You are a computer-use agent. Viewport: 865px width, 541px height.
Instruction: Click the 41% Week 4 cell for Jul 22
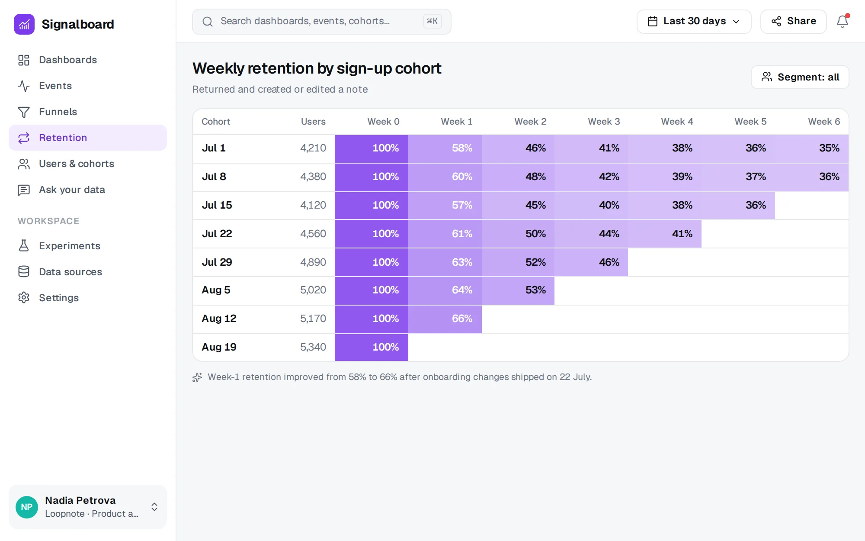click(665, 234)
